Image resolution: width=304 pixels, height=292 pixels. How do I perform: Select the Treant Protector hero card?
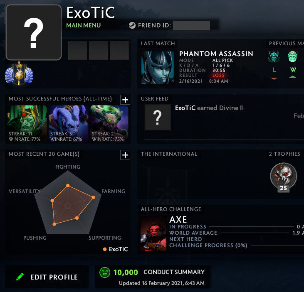tap(109, 124)
